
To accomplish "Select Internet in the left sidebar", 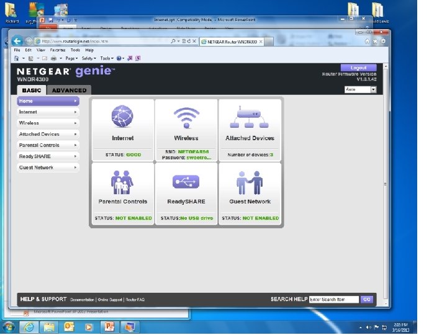I will pos(48,112).
